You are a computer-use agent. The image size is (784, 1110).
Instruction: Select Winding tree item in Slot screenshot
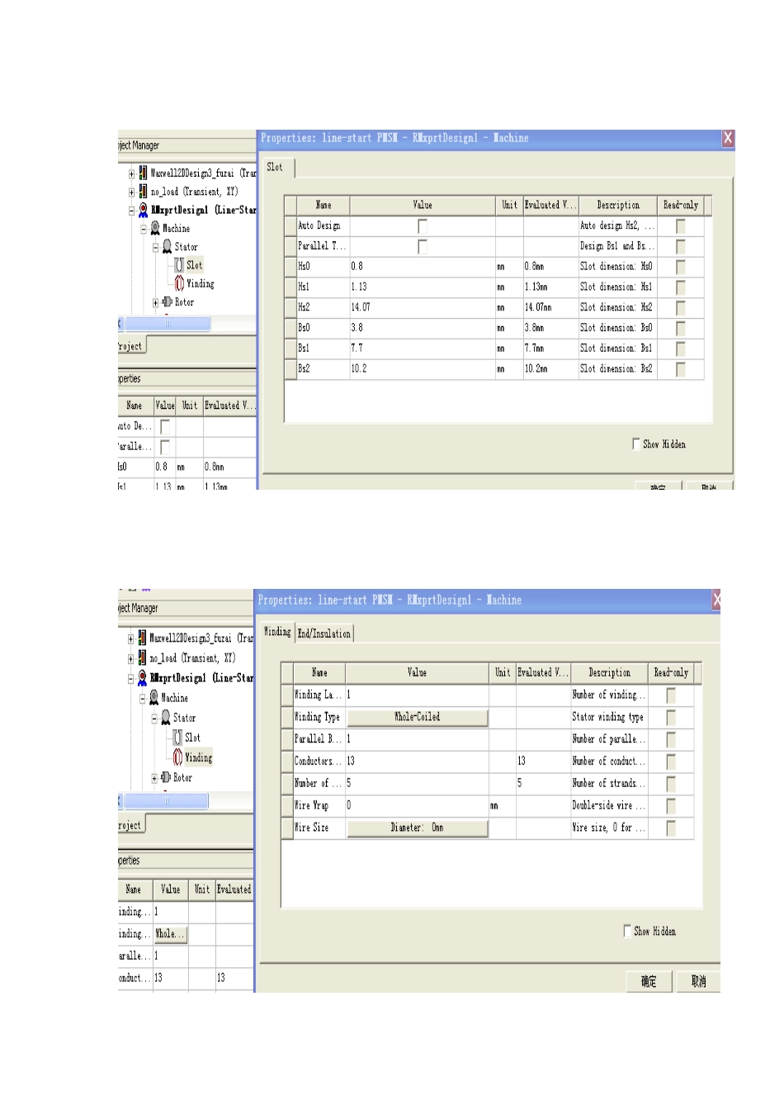(200, 283)
